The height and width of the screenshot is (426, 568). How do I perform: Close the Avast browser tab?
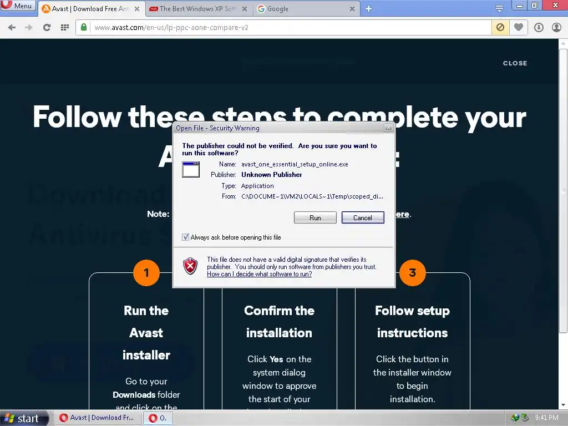coord(137,9)
